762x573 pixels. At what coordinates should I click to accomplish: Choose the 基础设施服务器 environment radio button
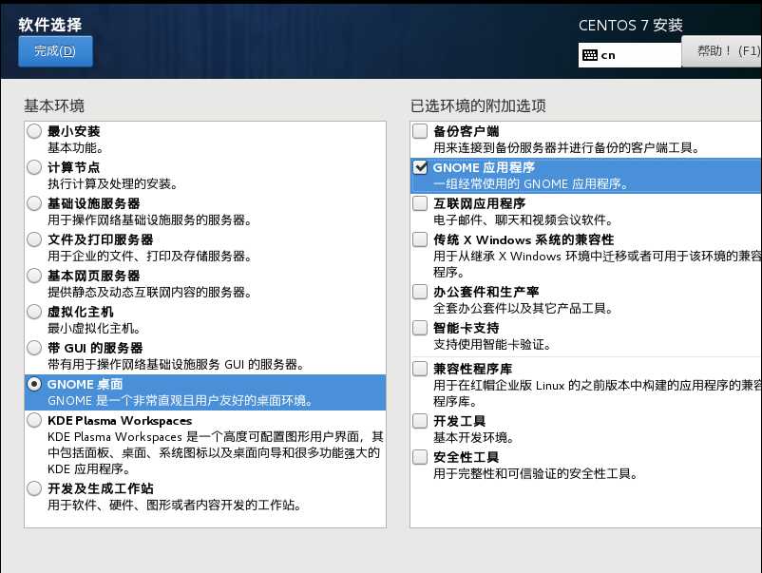[34, 203]
